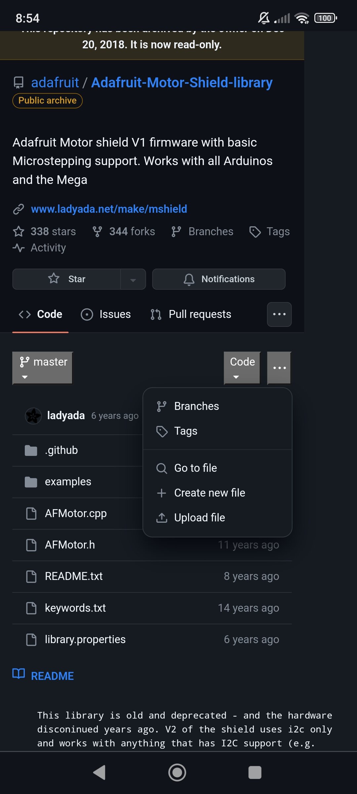Click the Activity pulse icon
Screen dimensions: 357x794
tap(19, 248)
